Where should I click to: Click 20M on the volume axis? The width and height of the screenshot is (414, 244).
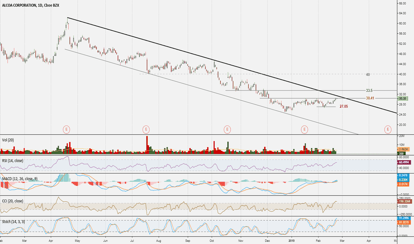point(402,136)
